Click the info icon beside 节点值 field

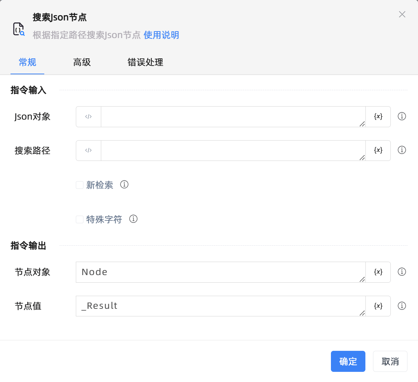[x=402, y=306]
